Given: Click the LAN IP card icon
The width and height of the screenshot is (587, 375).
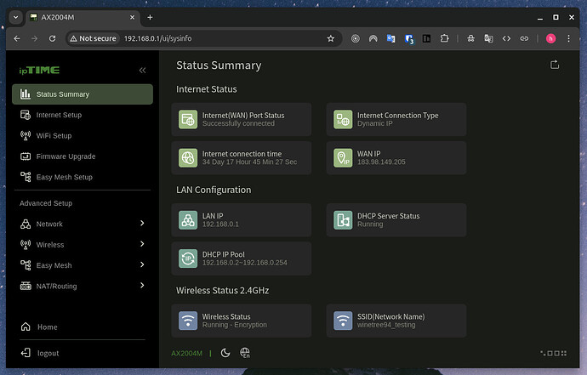Looking at the screenshot, I should [188, 220].
